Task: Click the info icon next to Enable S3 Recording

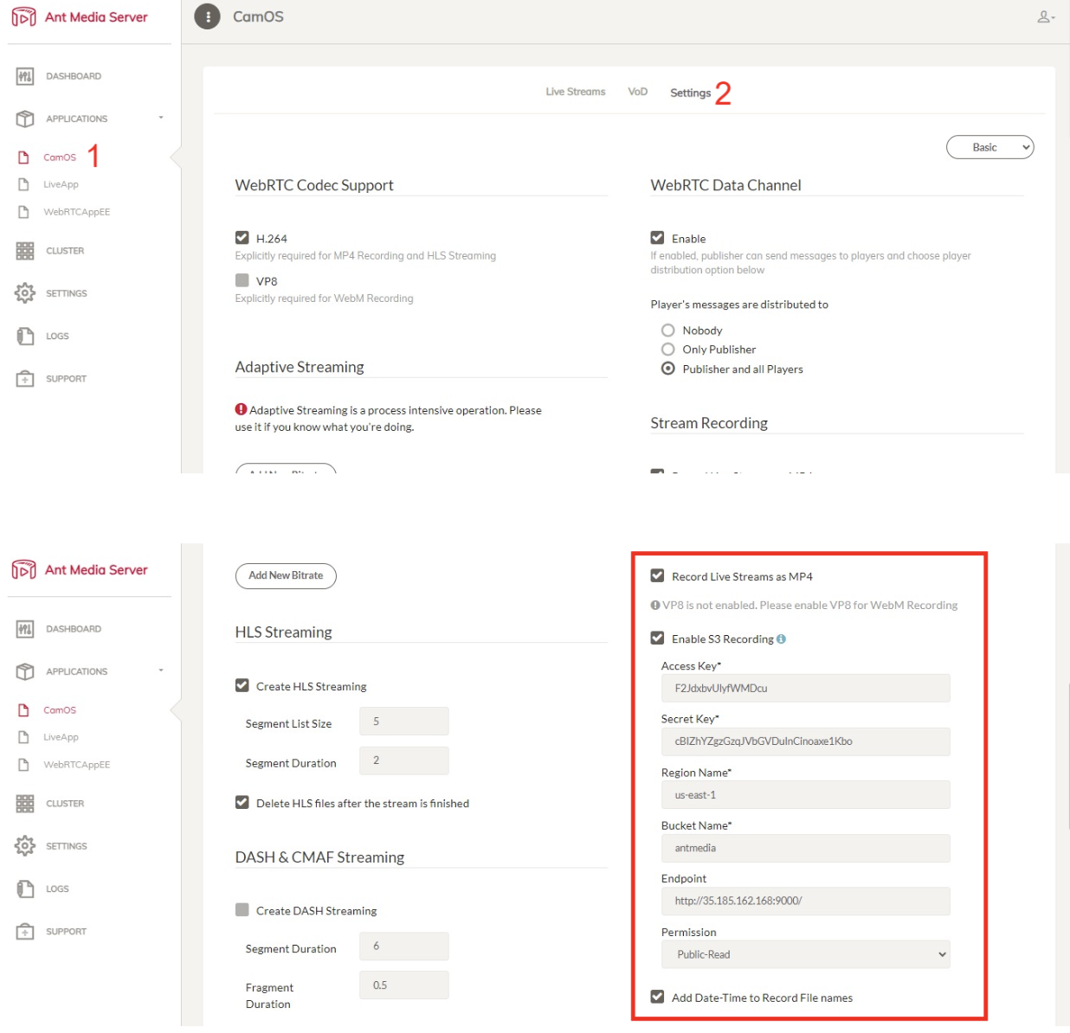Action: pos(781,639)
